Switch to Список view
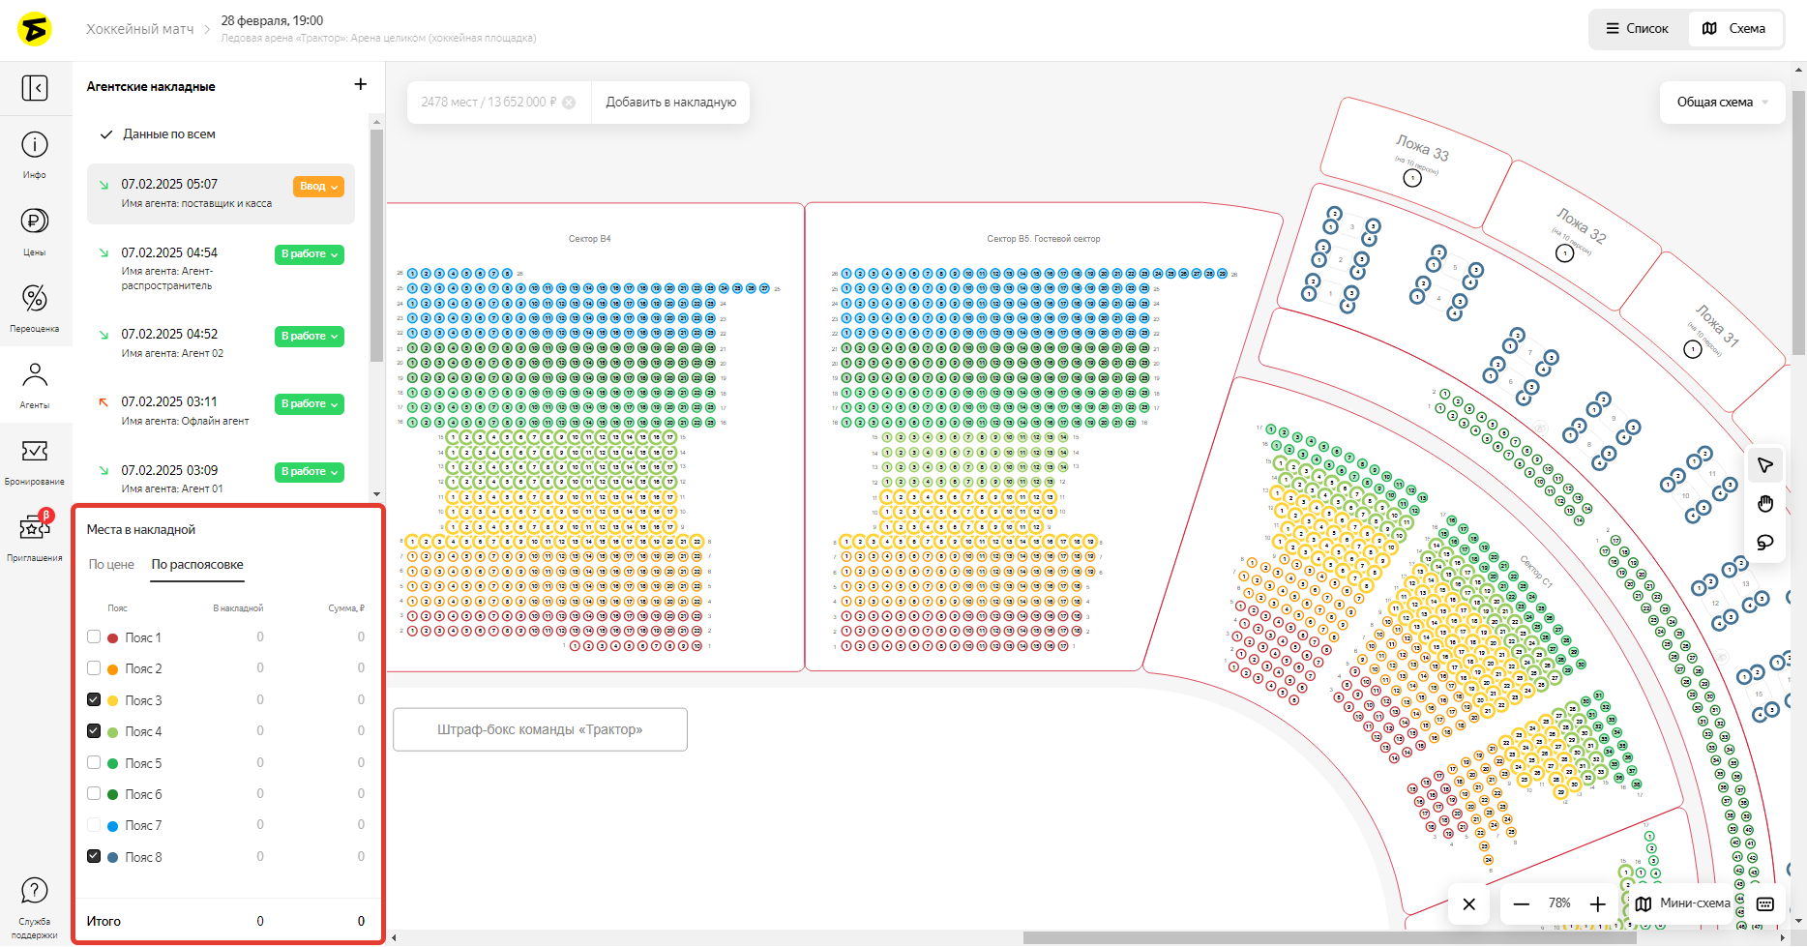Screen dimensions: 1807x947 pyautogui.click(x=1638, y=29)
